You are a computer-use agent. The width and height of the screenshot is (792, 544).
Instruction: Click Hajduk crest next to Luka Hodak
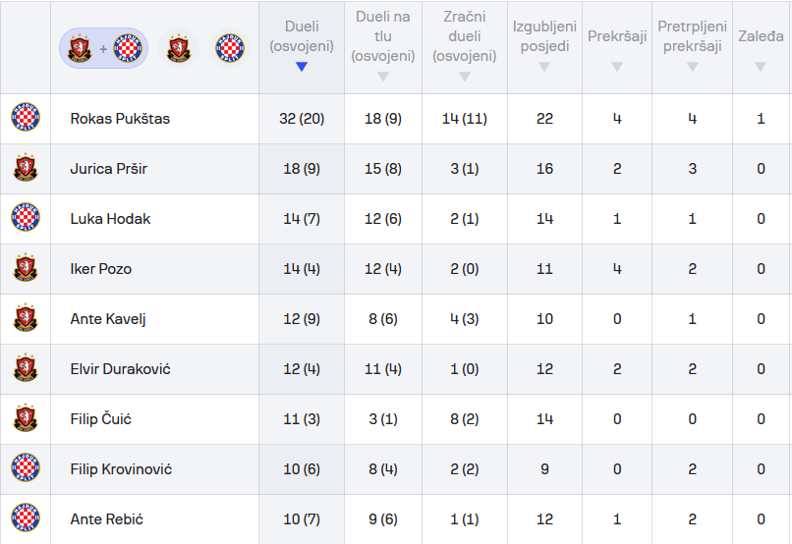(26, 219)
